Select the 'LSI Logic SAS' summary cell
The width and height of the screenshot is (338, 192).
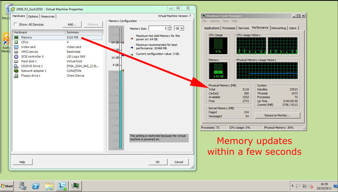pos(76,56)
